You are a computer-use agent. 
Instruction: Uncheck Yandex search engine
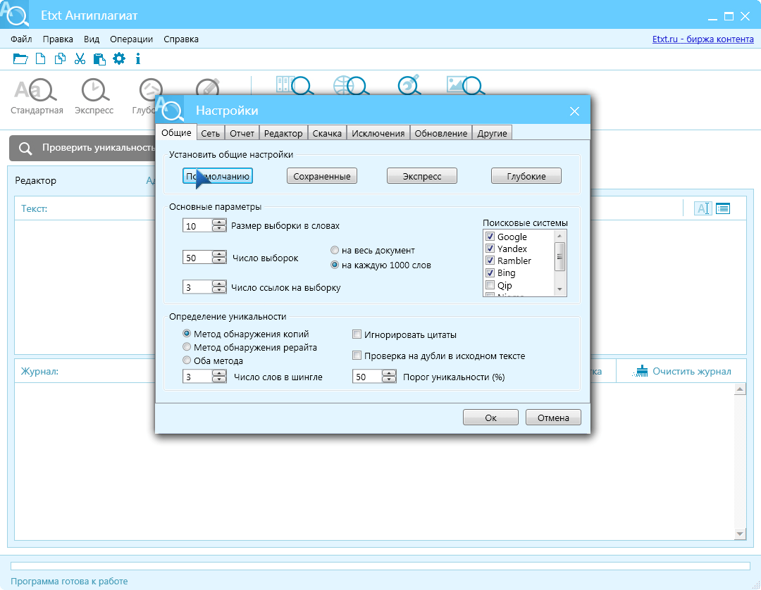[x=490, y=249]
